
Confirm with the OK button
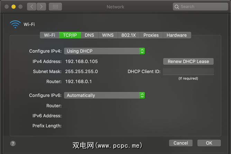click(x=209, y=143)
